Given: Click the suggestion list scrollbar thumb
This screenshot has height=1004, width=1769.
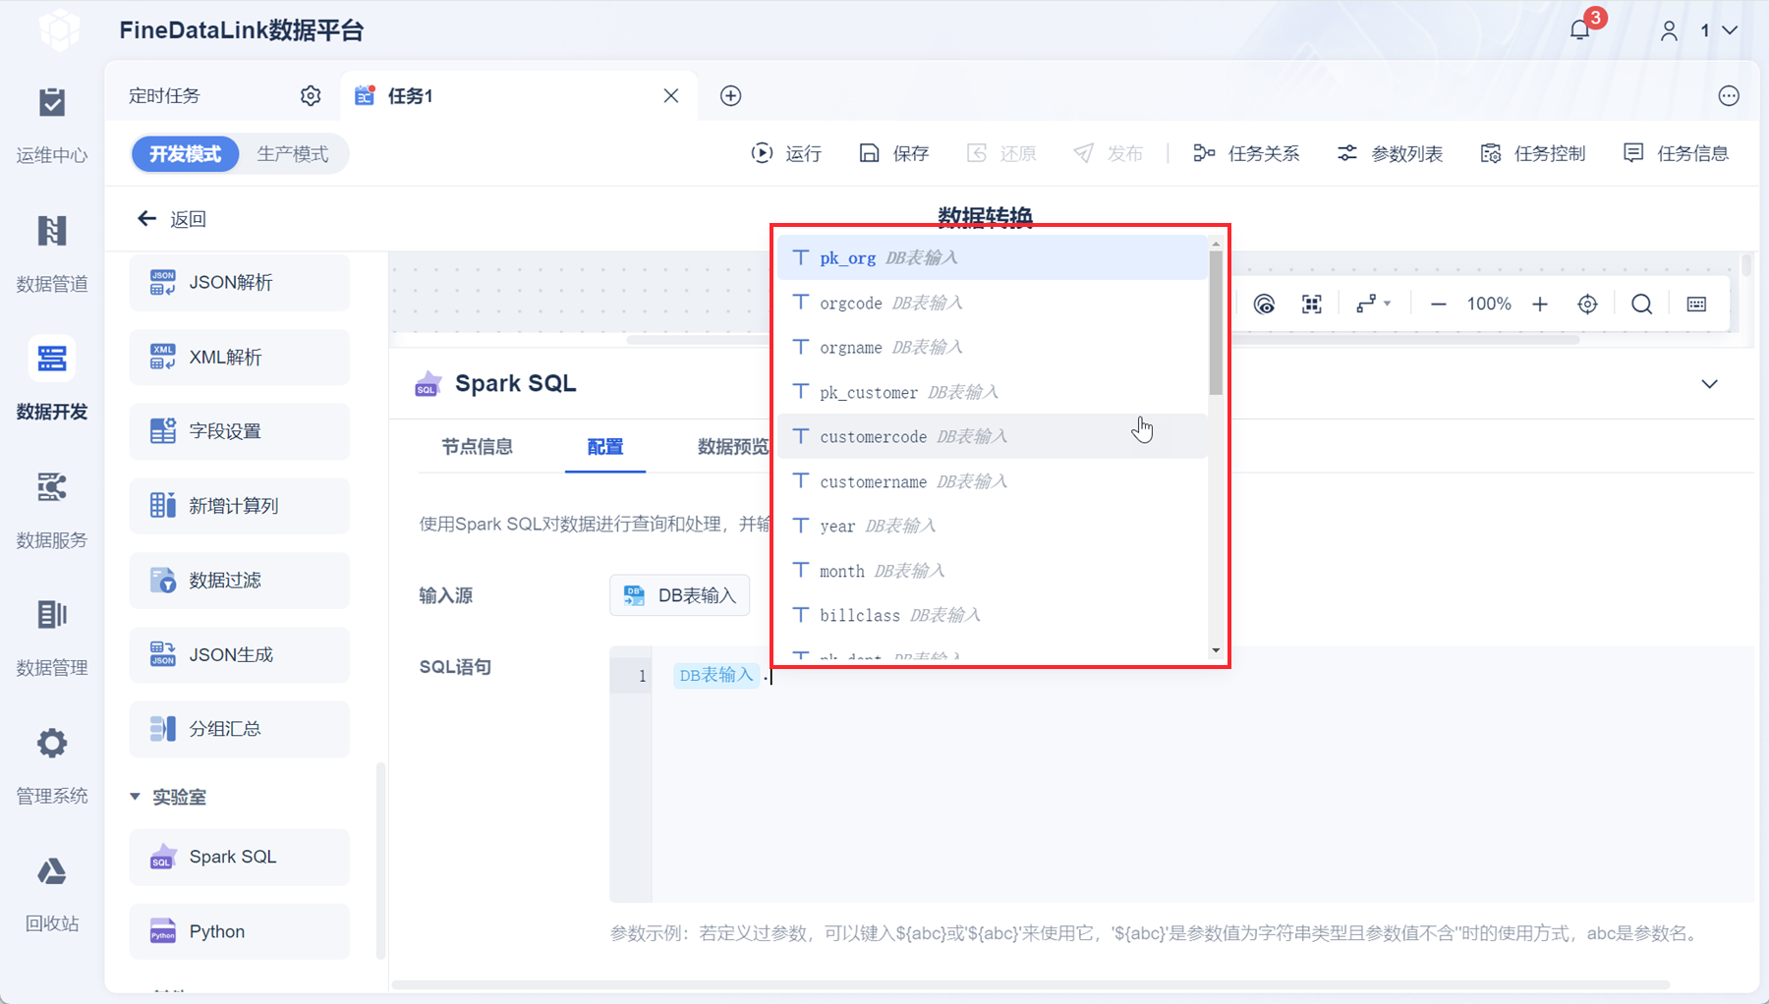Looking at the screenshot, I should [1216, 322].
